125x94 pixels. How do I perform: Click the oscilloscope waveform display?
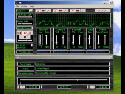(73, 20)
